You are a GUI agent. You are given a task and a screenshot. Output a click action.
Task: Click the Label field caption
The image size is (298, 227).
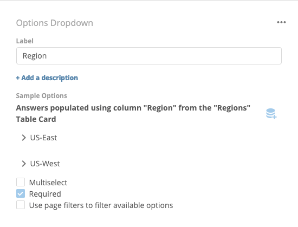pos(25,41)
